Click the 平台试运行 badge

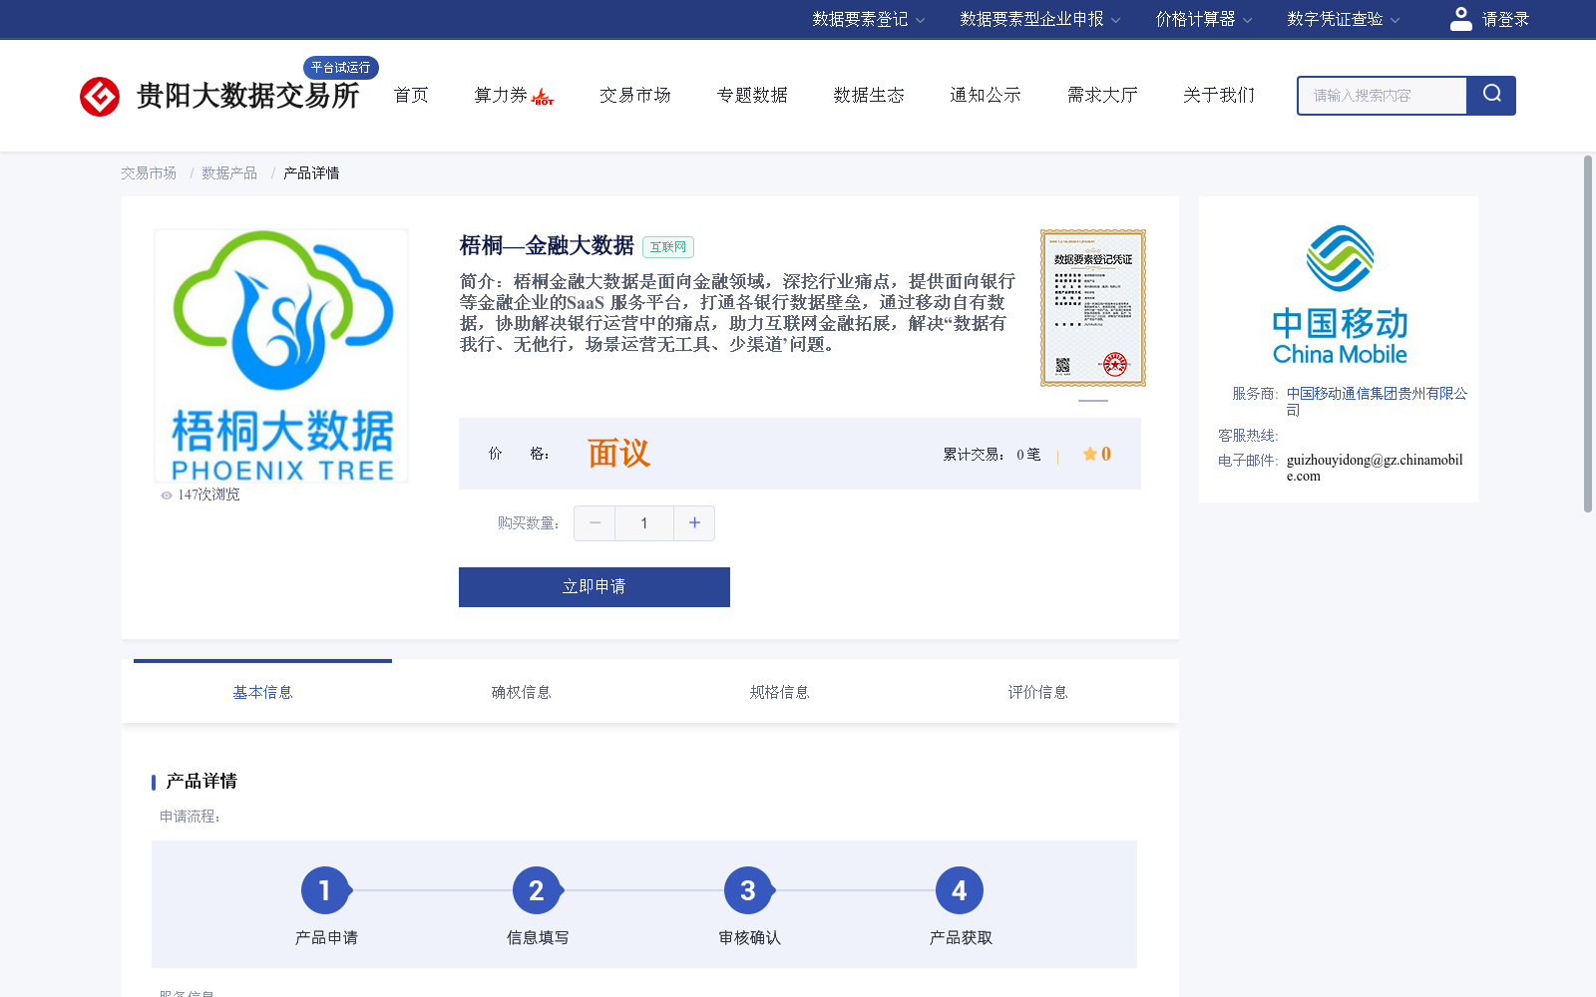[x=341, y=68]
